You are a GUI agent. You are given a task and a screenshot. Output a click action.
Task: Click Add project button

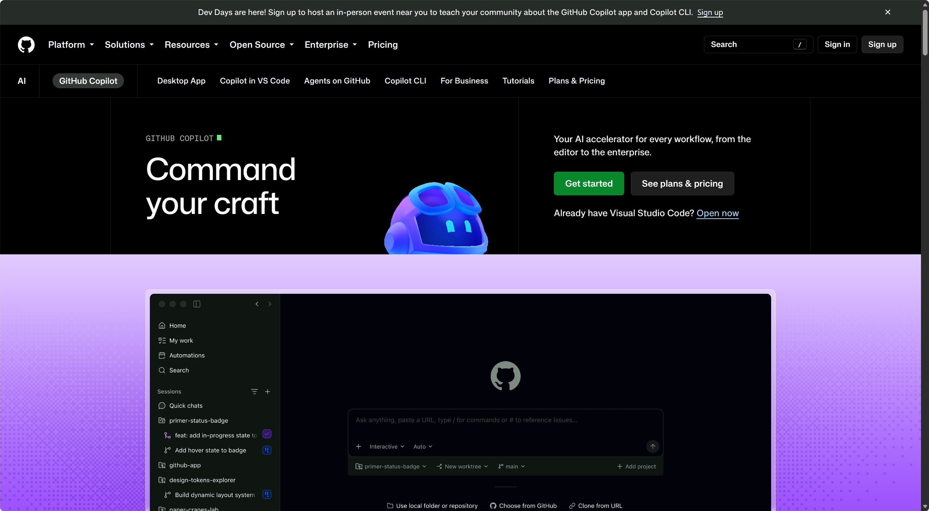[x=637, y=467]
